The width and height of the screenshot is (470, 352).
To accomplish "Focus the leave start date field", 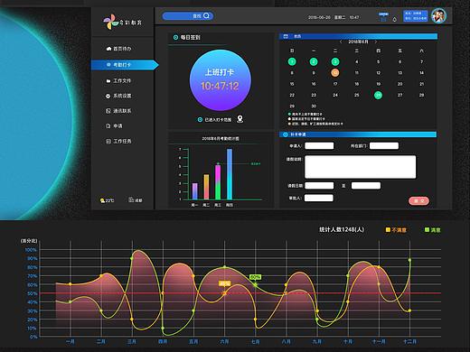I will 319,186.
